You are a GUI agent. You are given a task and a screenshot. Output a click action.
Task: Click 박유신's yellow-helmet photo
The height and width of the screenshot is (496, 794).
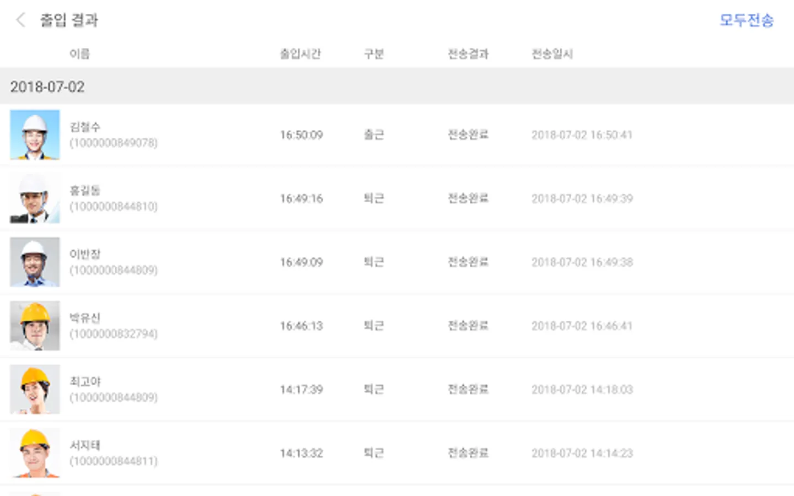35,326
